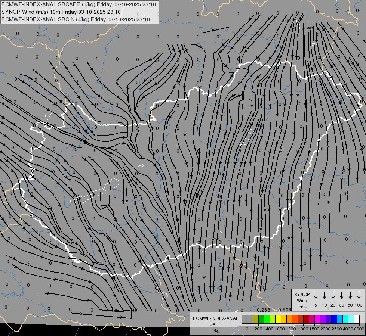Pick the pure yellow CAPE swatch
This screenshot has width=366, height=336.
[x=278, y=319]
